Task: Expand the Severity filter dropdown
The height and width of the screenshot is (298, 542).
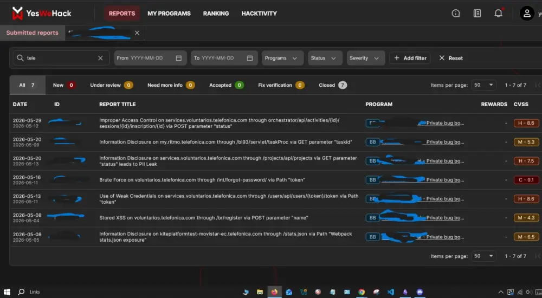Action: [x=365, y=58]
